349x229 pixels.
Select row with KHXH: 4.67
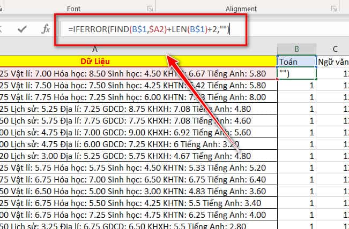[138, 156]
